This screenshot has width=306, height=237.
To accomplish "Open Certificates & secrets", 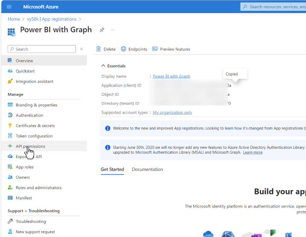I will pos(44,125).
